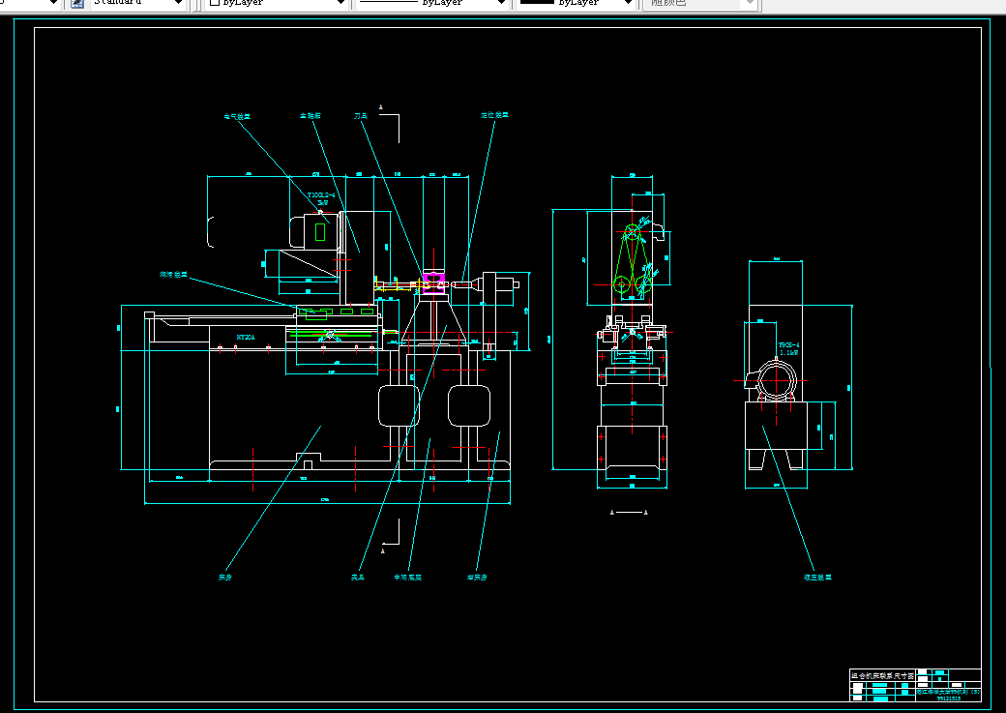Select the 侧床身 label

pos(477,578)
